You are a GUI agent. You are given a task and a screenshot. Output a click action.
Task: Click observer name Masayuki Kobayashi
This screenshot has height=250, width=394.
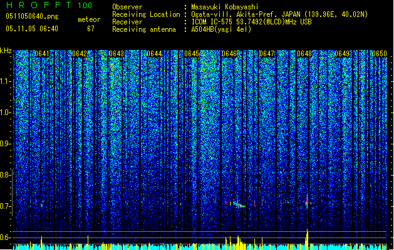coord(225,7)
